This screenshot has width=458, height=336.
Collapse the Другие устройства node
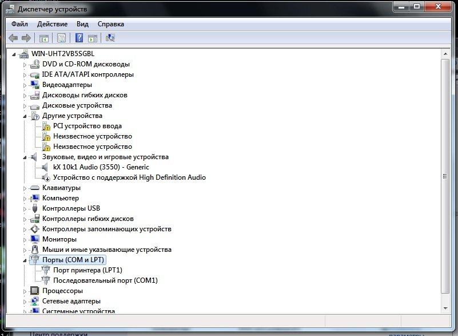[25, 116]
